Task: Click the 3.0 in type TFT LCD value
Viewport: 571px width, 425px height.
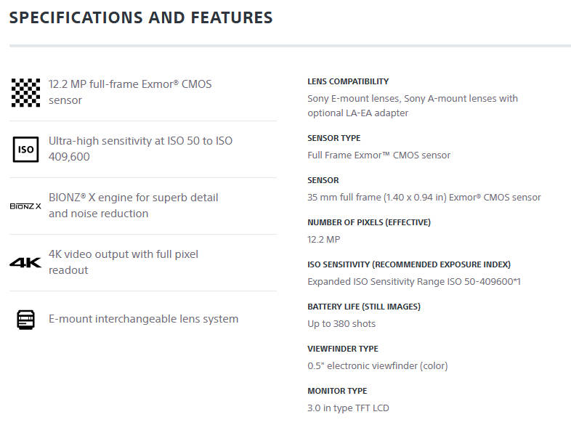Action: (348, 408)
